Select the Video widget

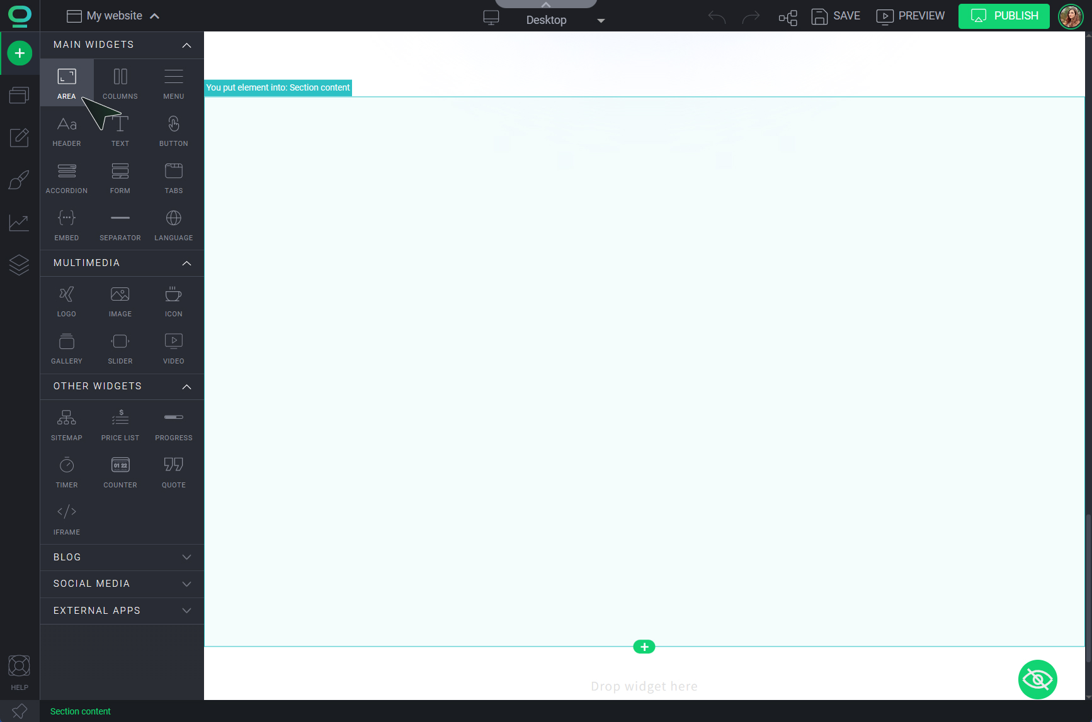click(x=174, y=348)
